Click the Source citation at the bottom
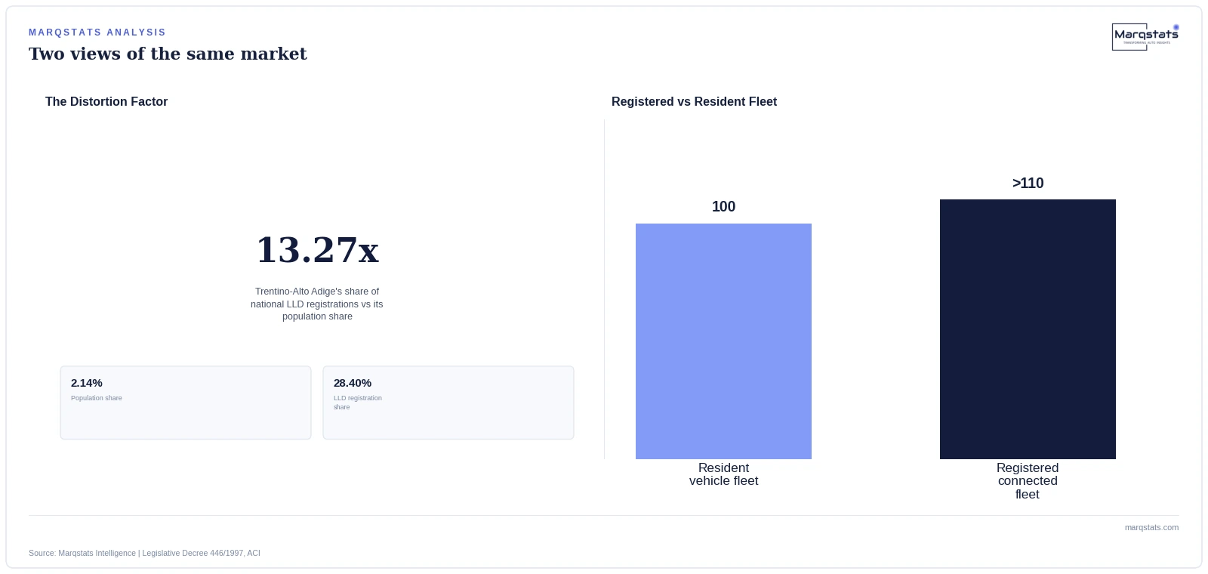Image resolution: width=1208 pixels, height=574 pixels. click(144, 553)
